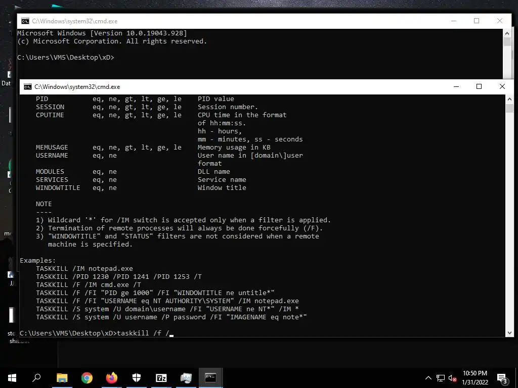Maximize the back cmd window
The height and width of the screenshot is (388, 518).
tap(477, 21)
